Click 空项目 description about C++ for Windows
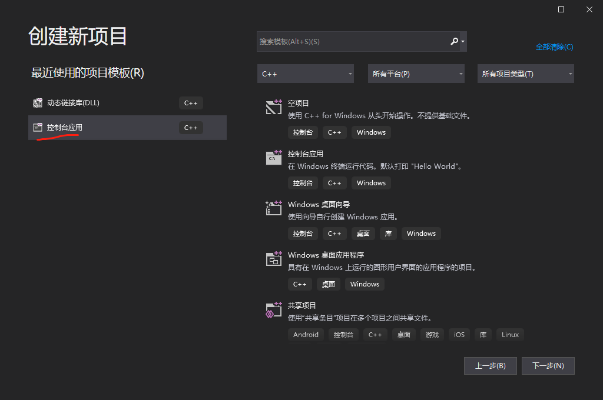The height and width of the screenshot is (400, 603). [380, 116]
